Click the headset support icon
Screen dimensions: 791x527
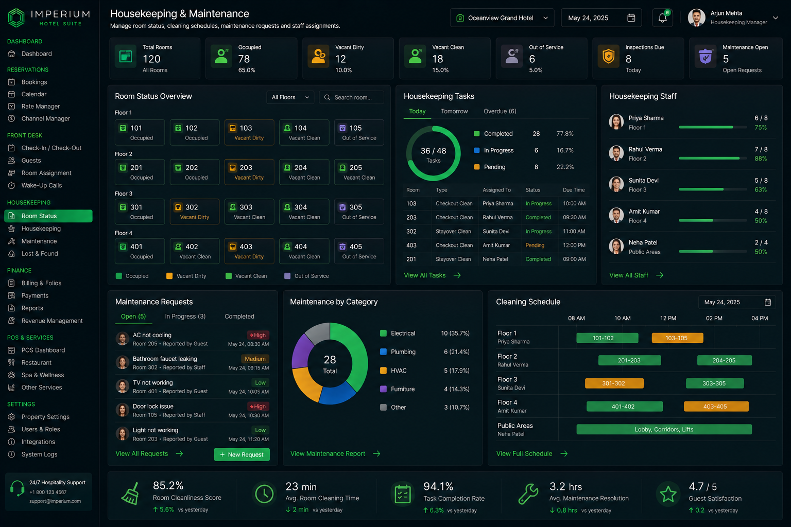[18, 488]
